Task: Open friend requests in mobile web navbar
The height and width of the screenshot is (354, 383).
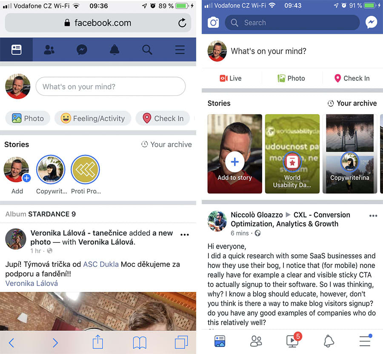Action: coord(49,50)
